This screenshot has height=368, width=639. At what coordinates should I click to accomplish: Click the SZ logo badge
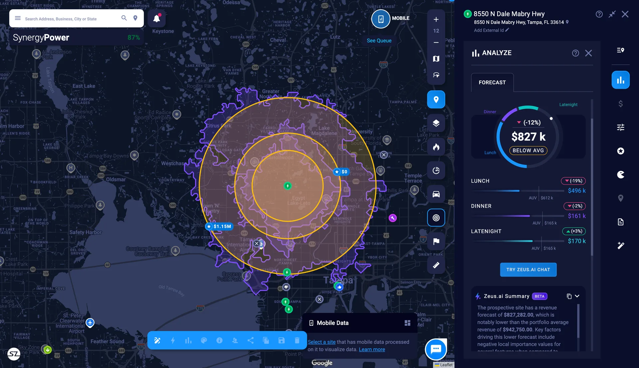[x=14, y=354]
